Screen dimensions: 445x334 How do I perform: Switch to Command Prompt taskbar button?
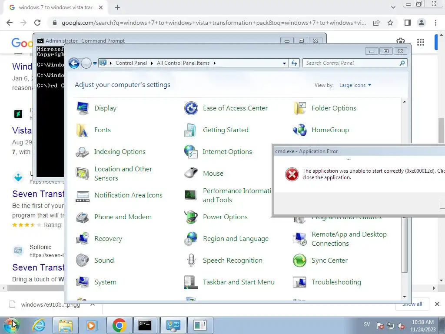[145, 325]
